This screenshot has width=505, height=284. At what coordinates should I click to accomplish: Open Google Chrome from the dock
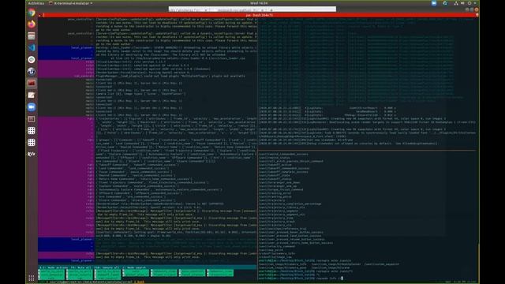click(x=32, y=13)
